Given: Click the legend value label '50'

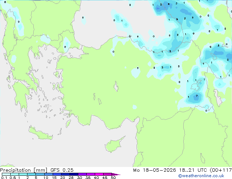Looking at the screenshot, I should point(113,178).
